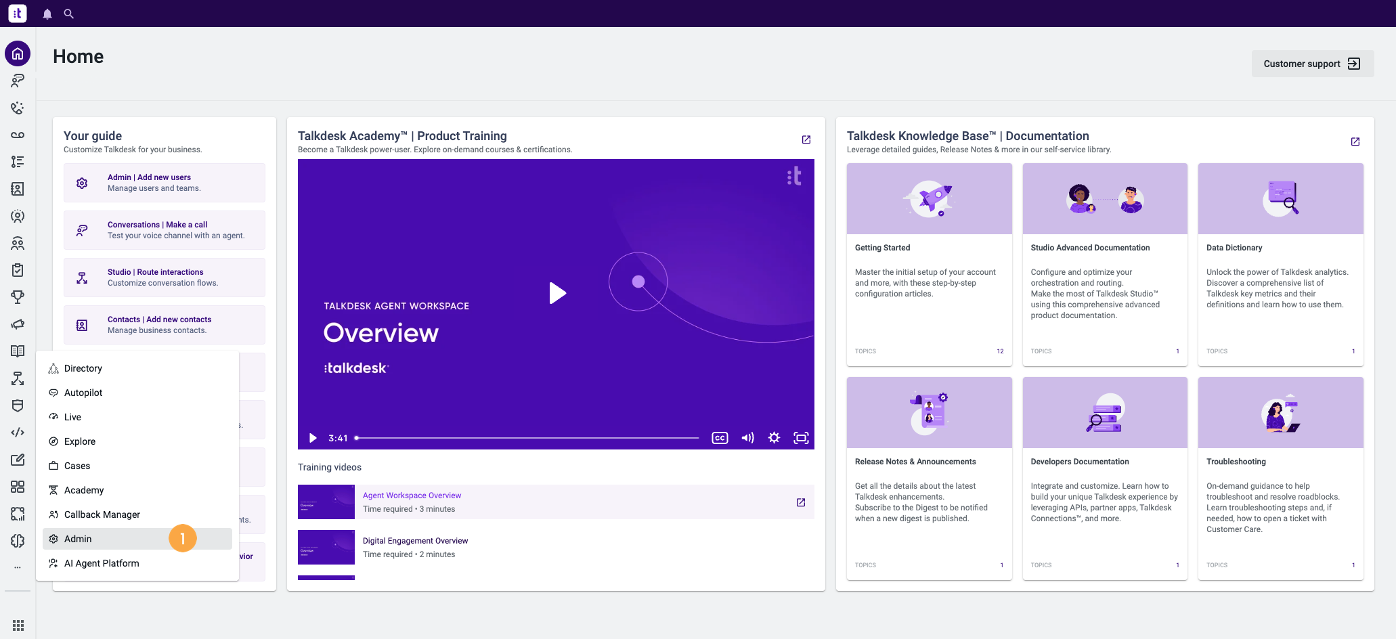Open the Digital Engagement Overview link
Screen dimensions: 1396x639
(415, 541)
